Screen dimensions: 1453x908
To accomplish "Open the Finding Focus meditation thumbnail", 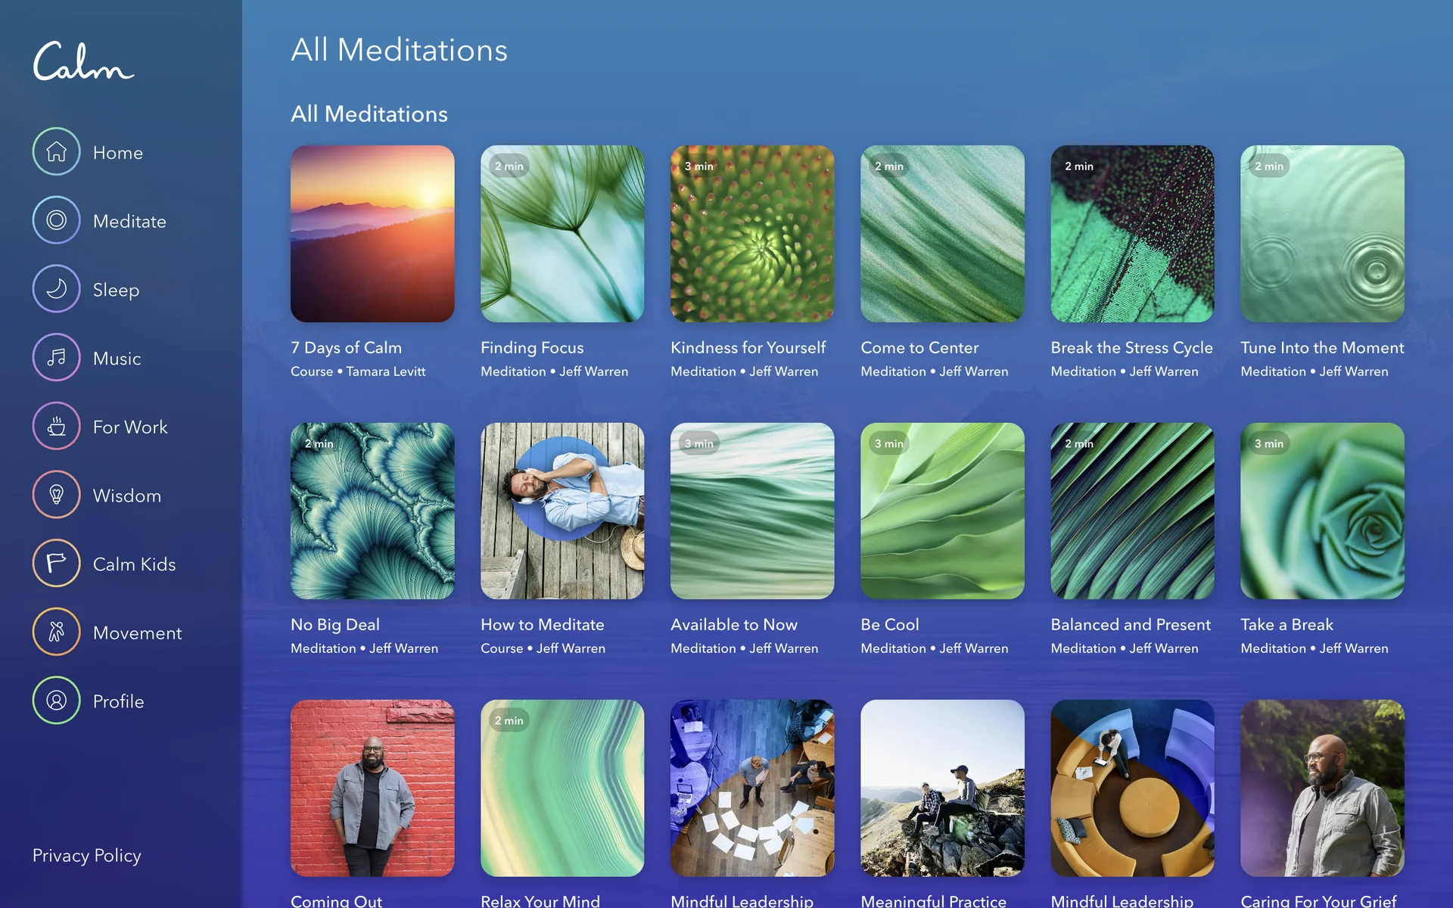I will pos(562,234).
